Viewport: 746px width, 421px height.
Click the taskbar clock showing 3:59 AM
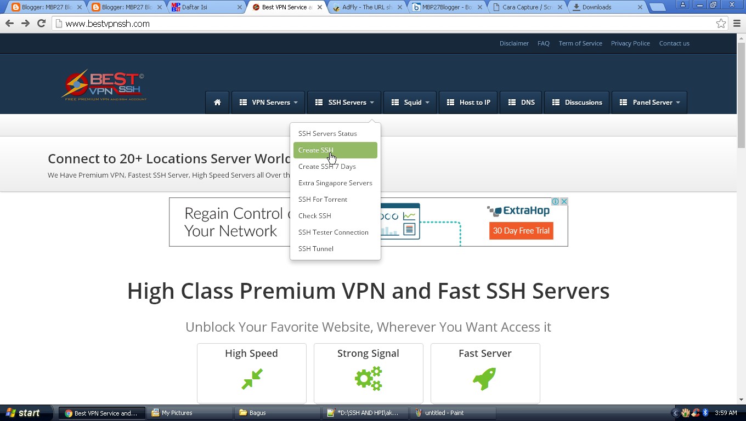(726, 413)
